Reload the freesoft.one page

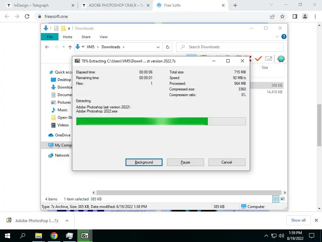pos(27,16)
